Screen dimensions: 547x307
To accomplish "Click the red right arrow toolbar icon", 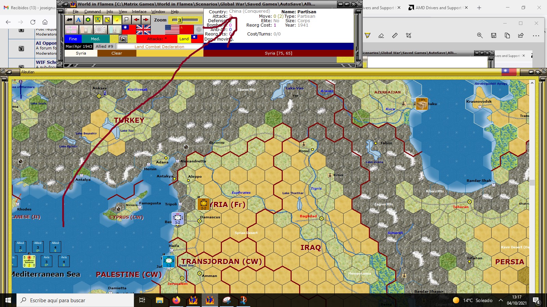I will click(x=146, y=20).
